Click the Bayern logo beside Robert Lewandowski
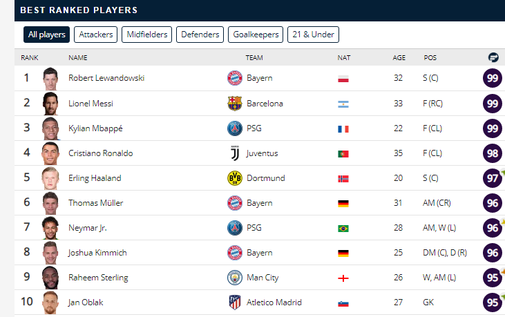This screenshot has height=317, width=505. pyautogui.click(x=235, y=78)
